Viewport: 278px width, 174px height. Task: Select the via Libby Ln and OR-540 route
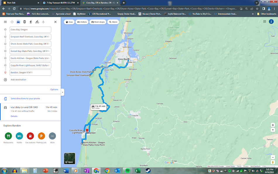[x=30, y=112]
